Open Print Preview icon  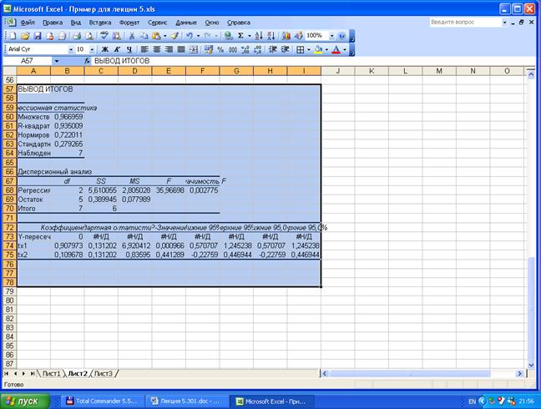[89, 36]
